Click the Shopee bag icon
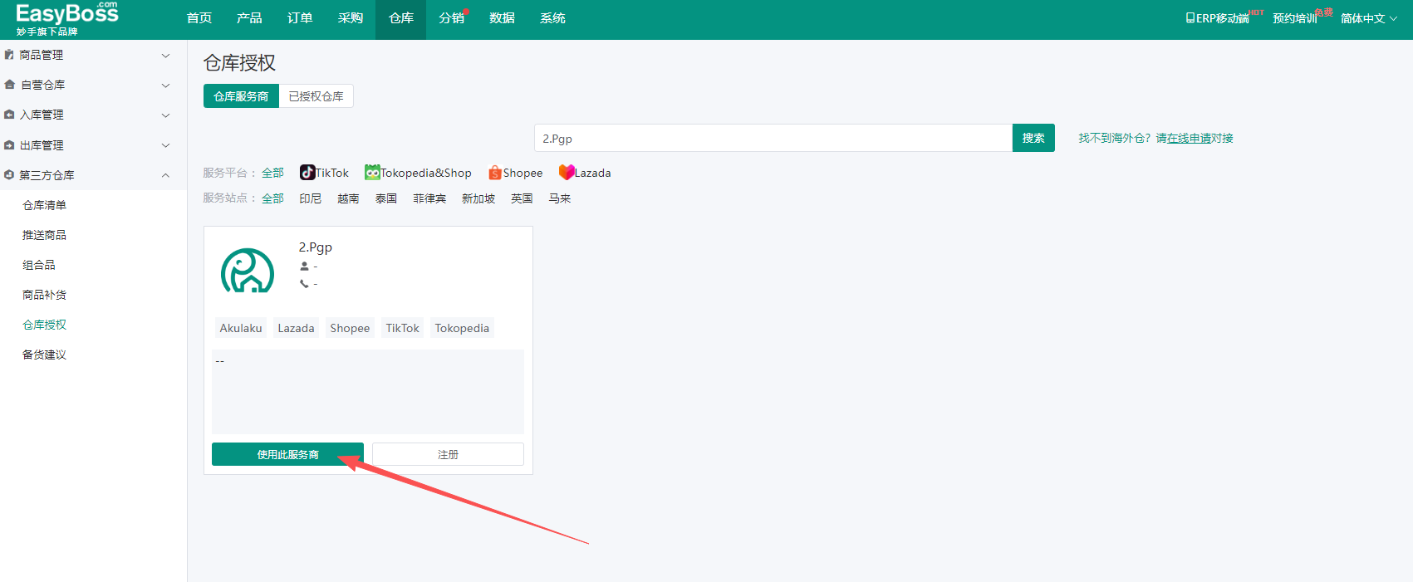Screen dimensions: 1413x582 click(495, 173)
